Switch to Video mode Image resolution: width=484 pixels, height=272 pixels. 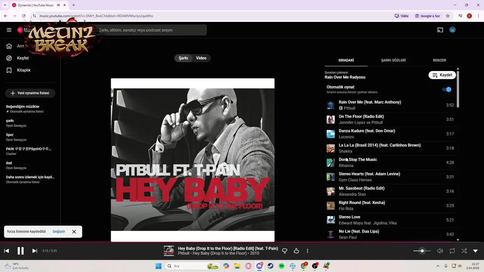pyautogui.click(x=201, y=58)
